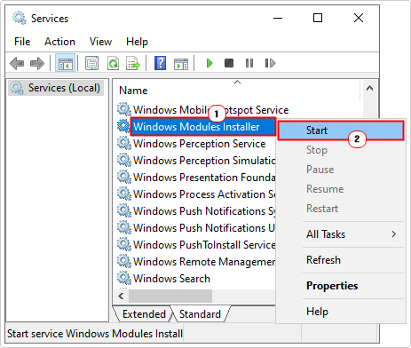Screen dimensions: 411x348
Task: Click the Back arrow toolbar icon
Action: point(17,63)
